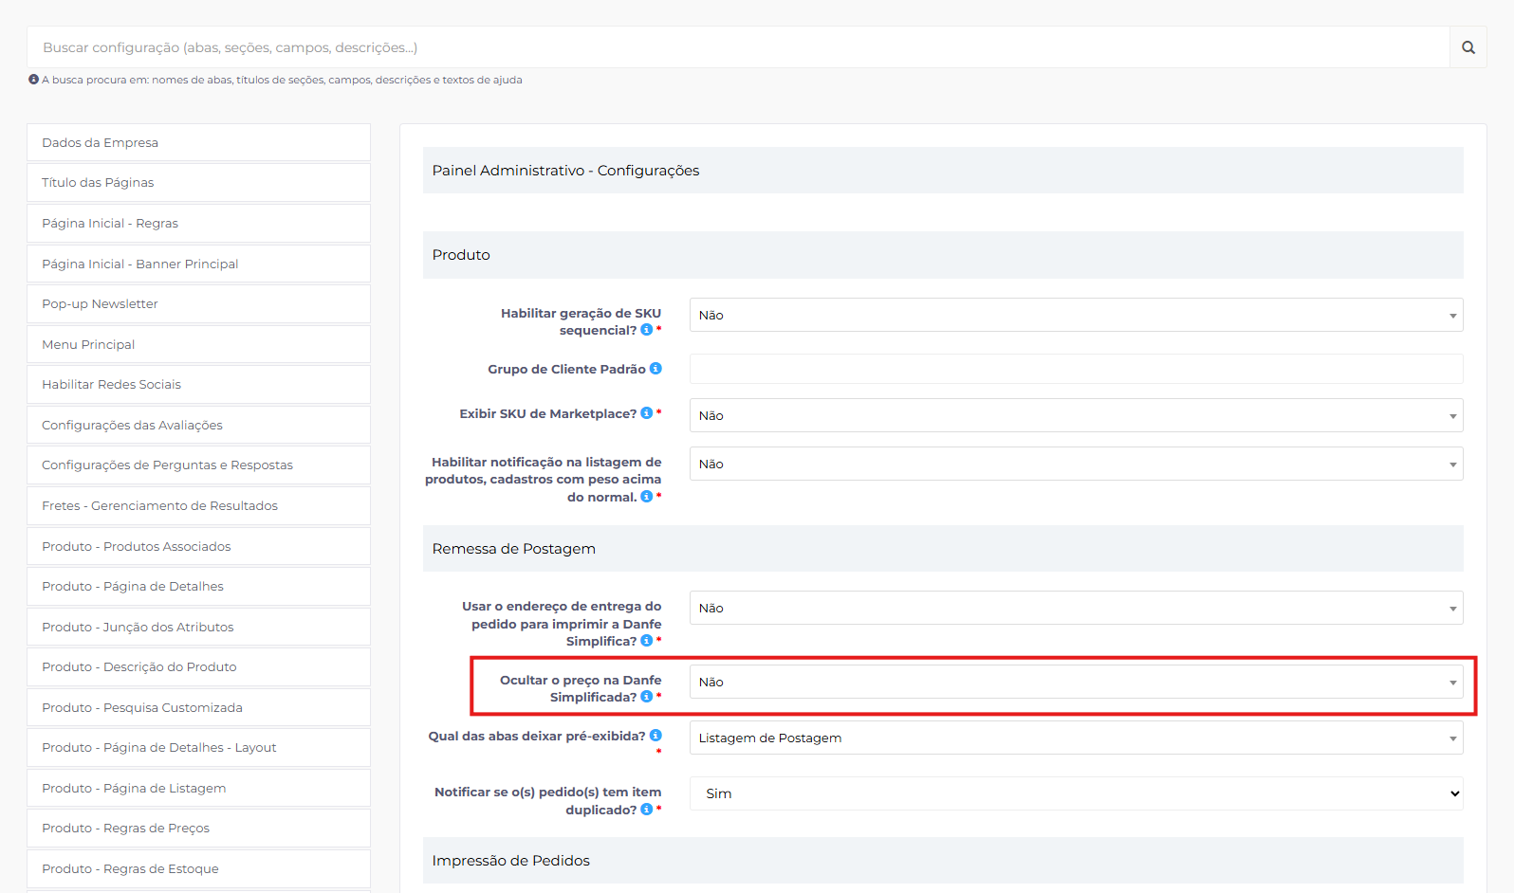Open the Exibir SKU de Marketplace dropdown
This screenshot has height=893, width=1514.
click(1075, 416)
